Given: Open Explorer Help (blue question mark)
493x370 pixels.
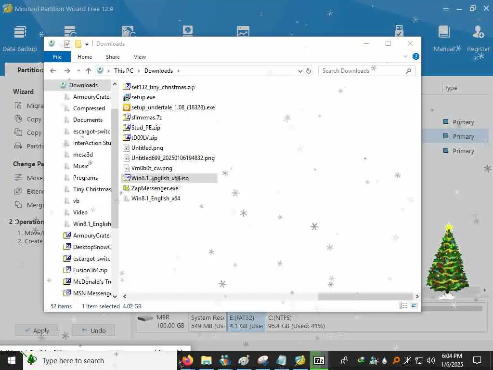Looking at the screenshot, I should tap(415, 56).
